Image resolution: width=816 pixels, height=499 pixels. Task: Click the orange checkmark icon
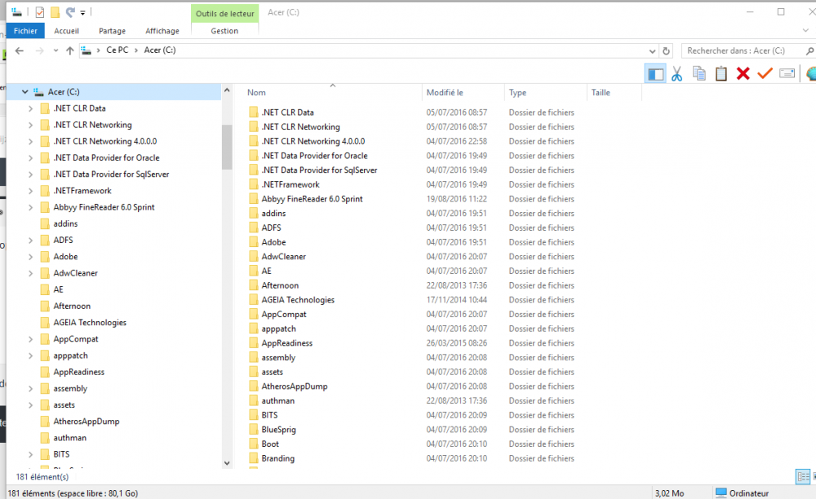pyautogui.click(x=765, y=73)
